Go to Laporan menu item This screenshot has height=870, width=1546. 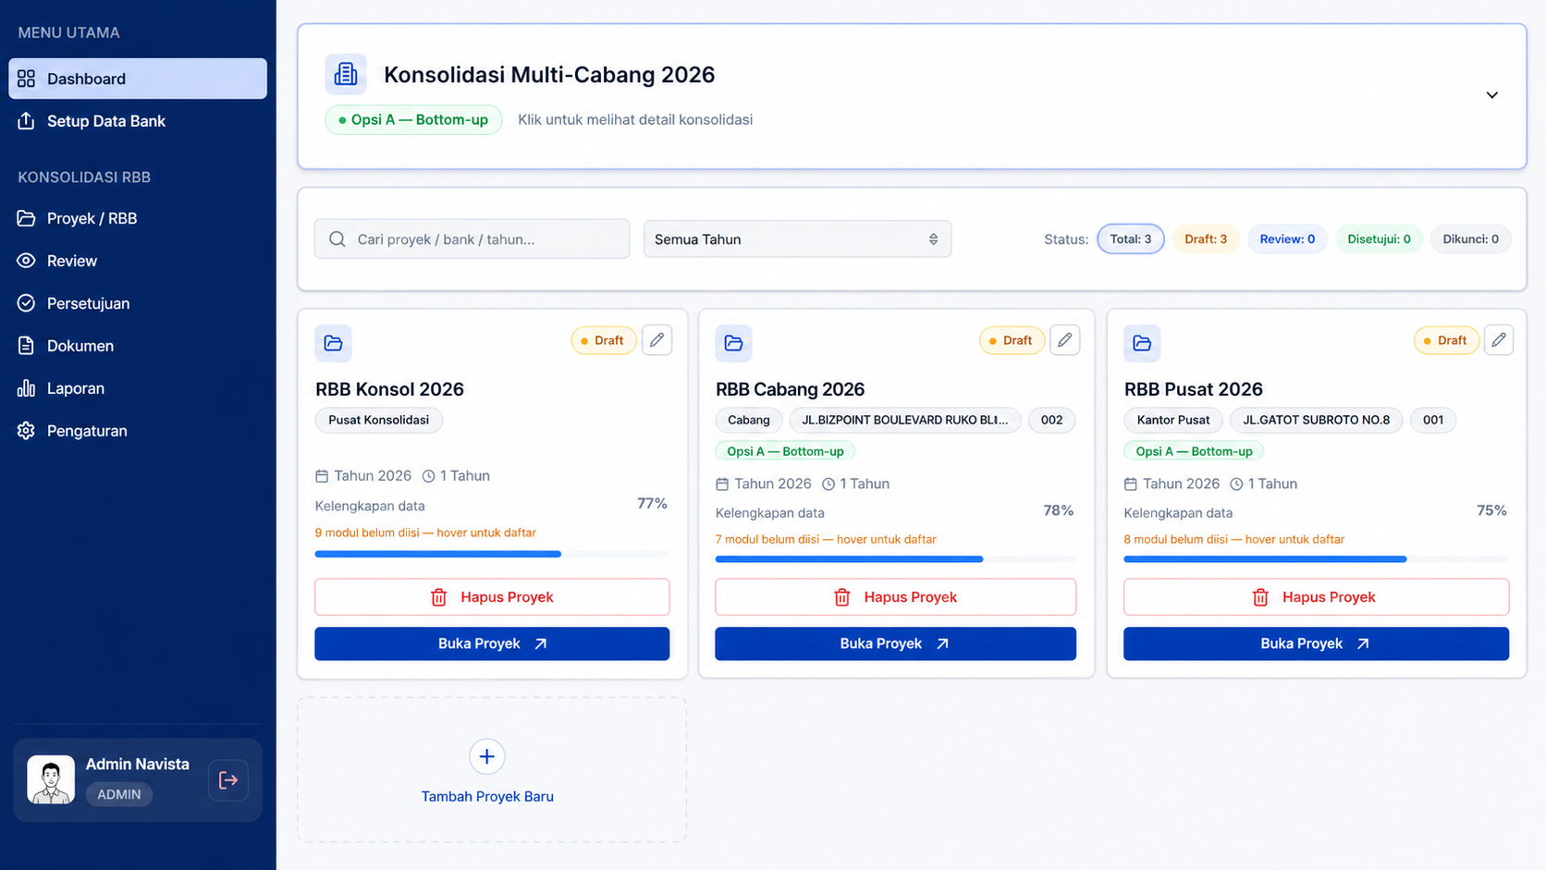tap(138, 388)
